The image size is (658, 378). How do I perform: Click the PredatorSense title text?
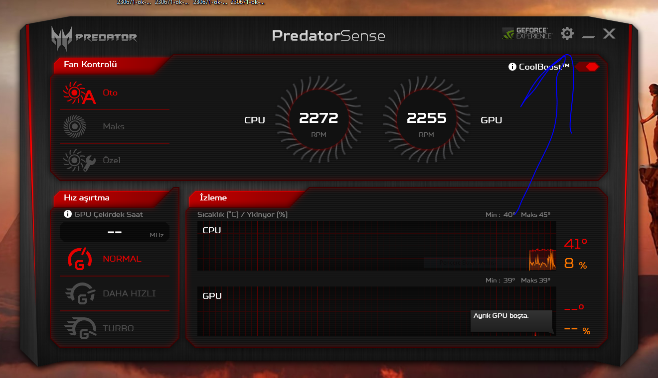(329, 36)
